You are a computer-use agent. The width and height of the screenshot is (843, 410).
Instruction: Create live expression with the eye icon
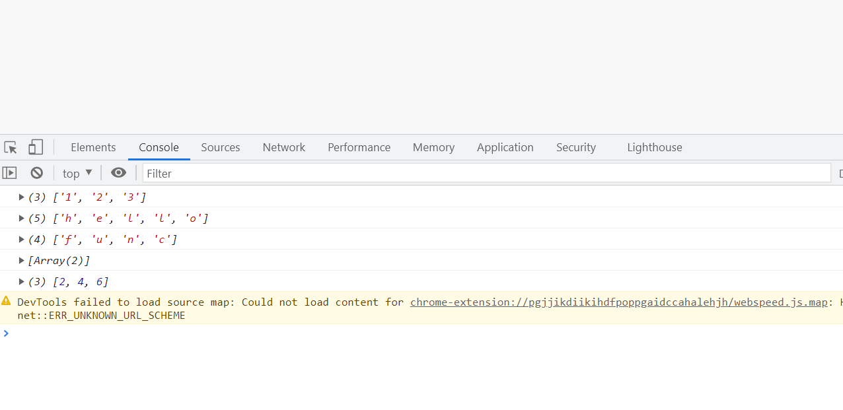(118, 173)
